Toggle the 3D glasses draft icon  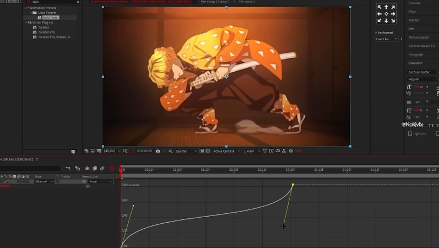coord(99,151)
